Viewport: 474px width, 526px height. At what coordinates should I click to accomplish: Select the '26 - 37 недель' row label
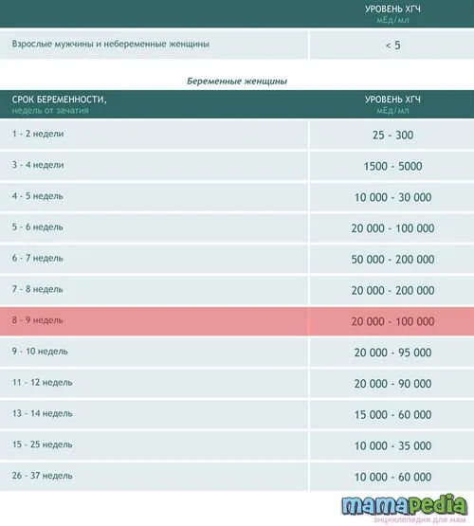point(43,476)
